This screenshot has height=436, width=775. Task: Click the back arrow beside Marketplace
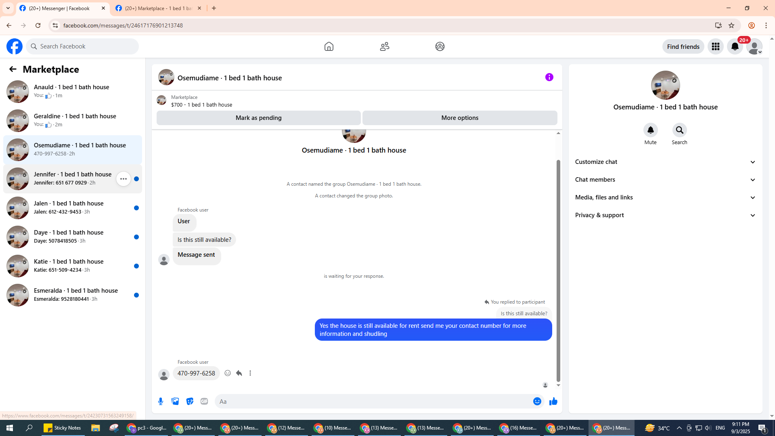(x=13, y=69)
